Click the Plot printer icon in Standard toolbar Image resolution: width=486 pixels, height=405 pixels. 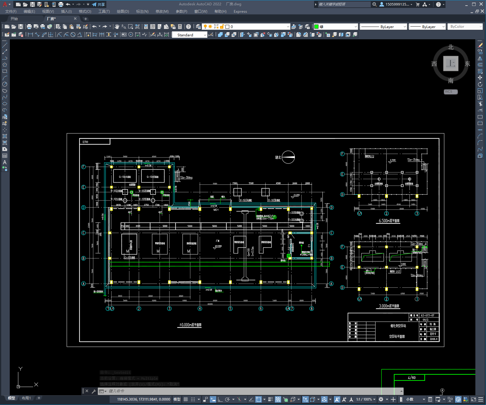(29, 27)
